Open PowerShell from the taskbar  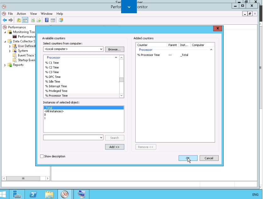coord(33,194)
